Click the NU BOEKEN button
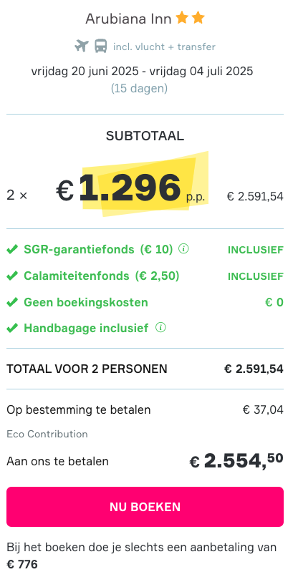This screenshot has height=587, width=293. (145, 507)
